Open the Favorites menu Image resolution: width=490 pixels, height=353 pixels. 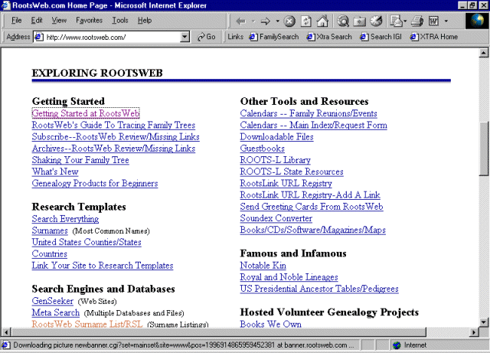(x=89, y=21)
